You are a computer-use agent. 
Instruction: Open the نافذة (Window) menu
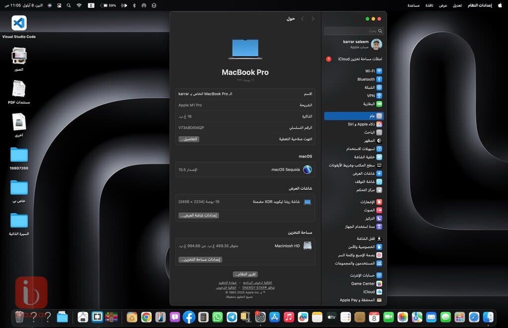click(429, 5)
